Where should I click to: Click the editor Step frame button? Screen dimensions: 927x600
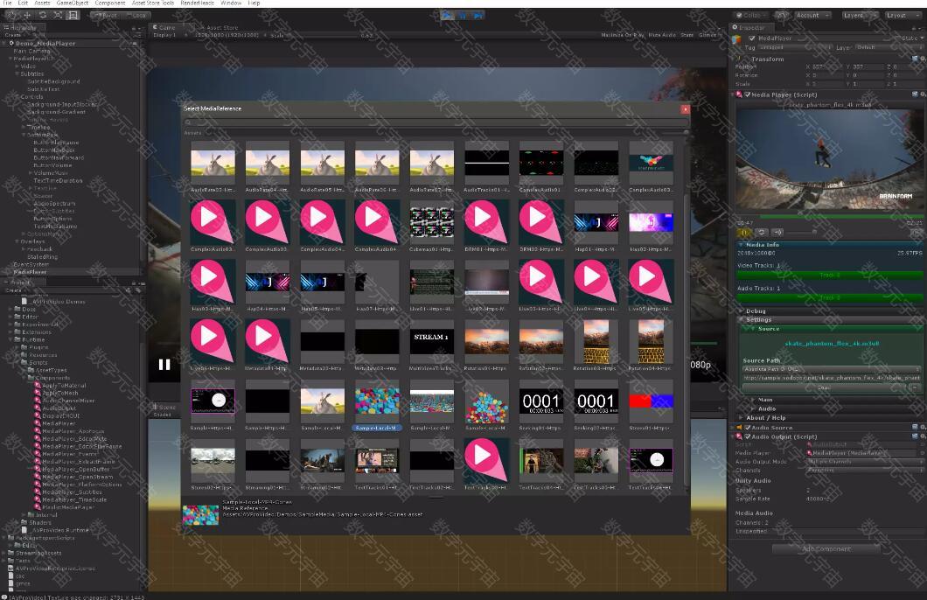pyautogui.click(x=478, y=15)
